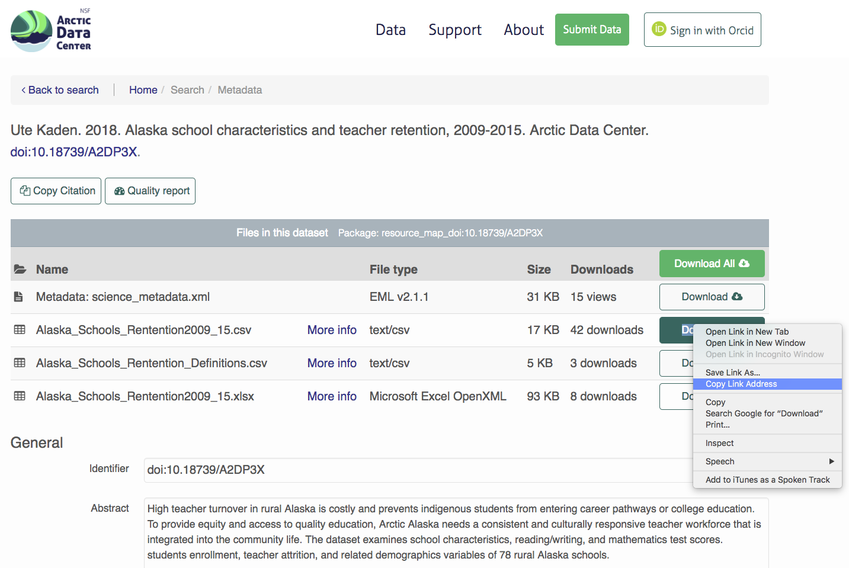
Task: Click table icon for Alaska_Schools_Rentention_Definitions.csv
Action: [x=20, y=363]
